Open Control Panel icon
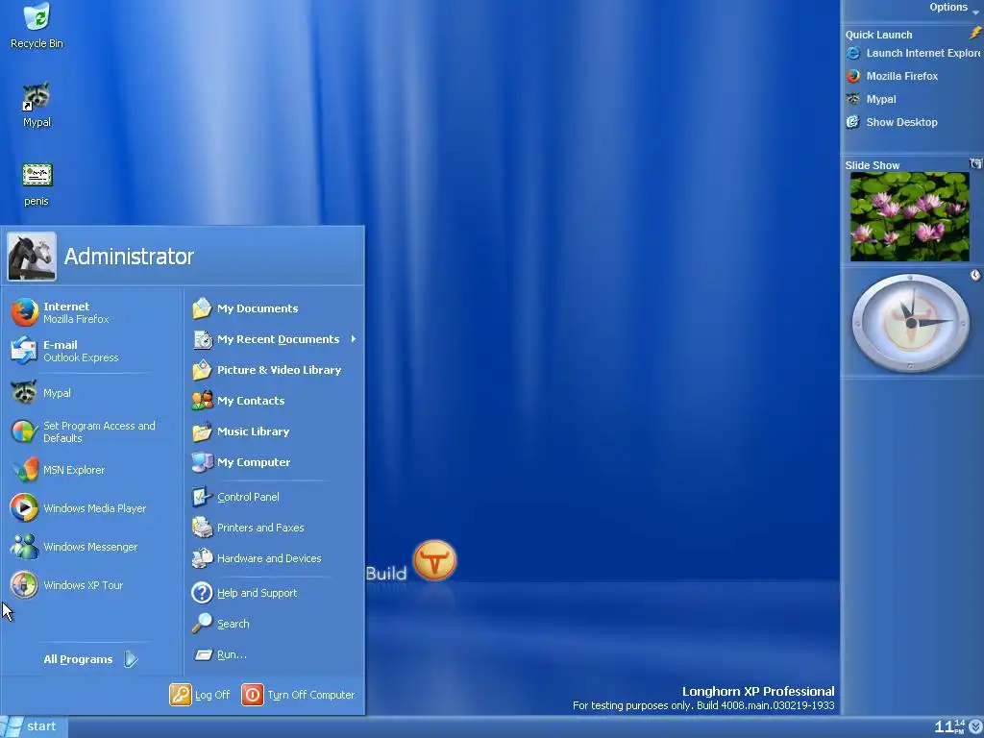Screen dimensions: 984x738 (x=202, y=497)
